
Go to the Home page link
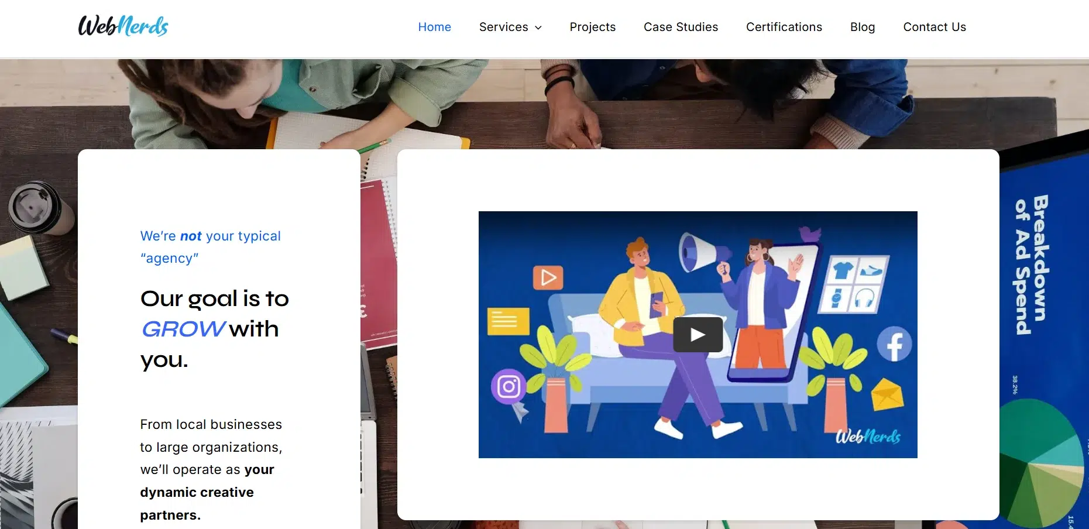(x=434, y=27)
